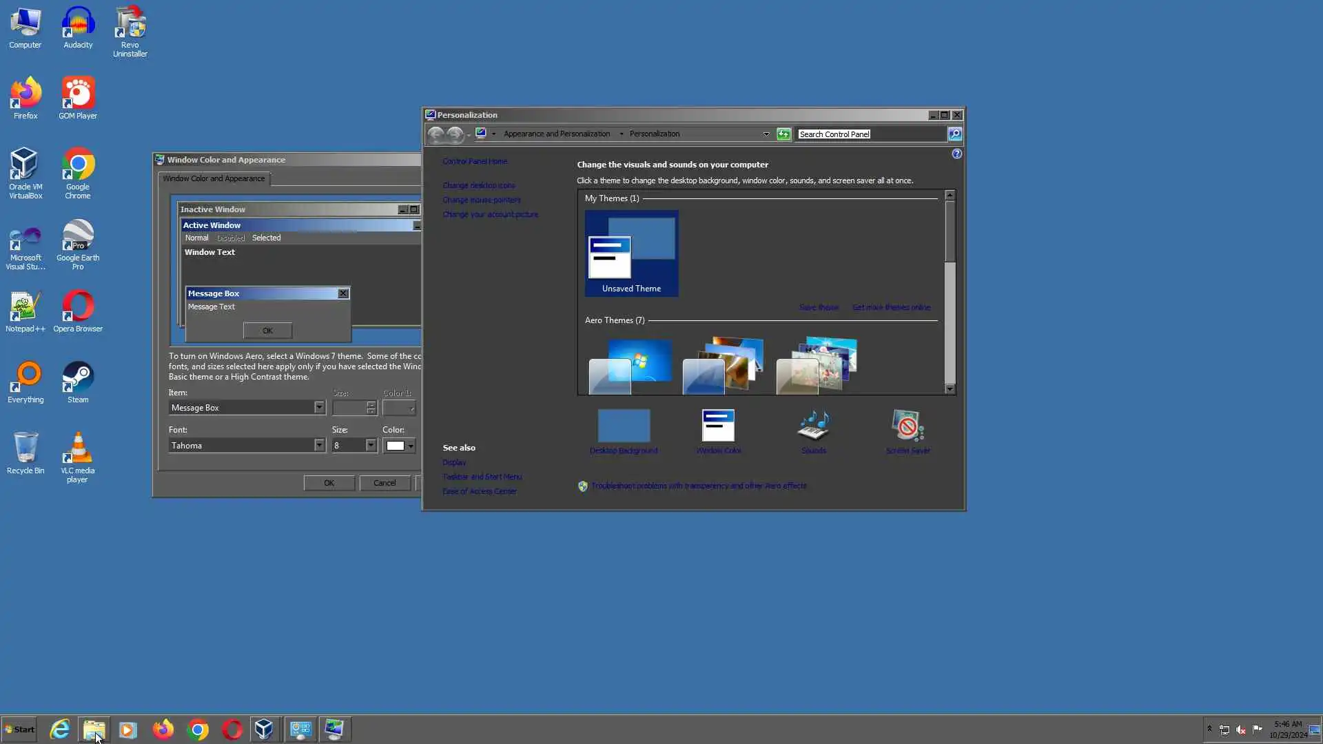Viewport: 1323px width, 744px height.
Task: Launch Firefox from the taskbar
Action: pos(163,730)
